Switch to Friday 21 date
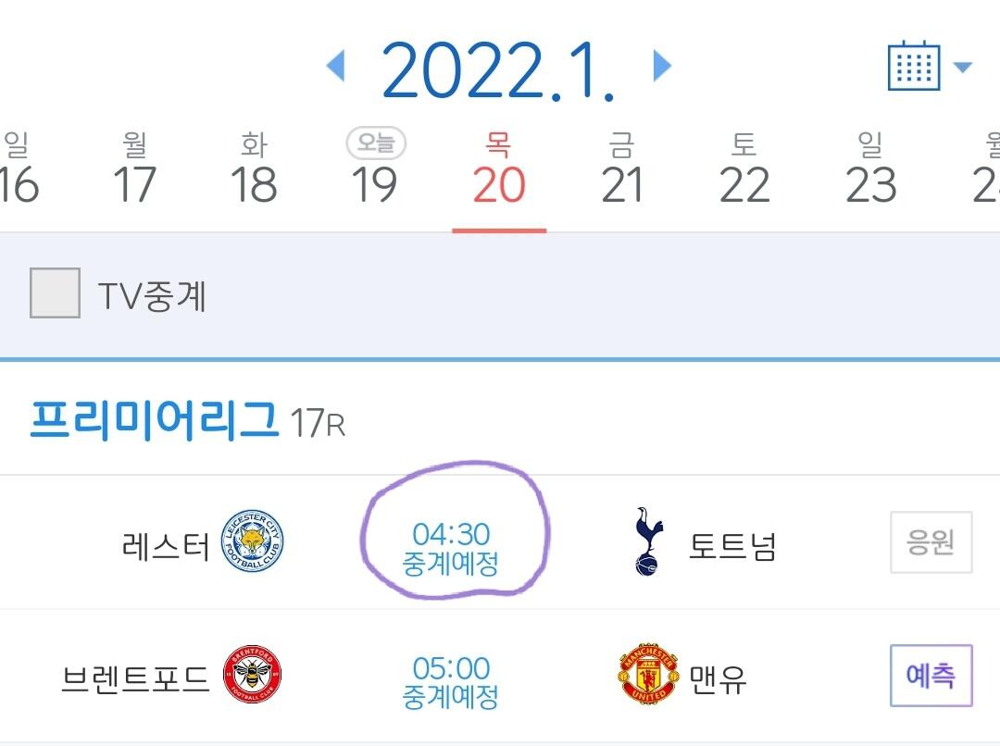The image size is (1000, 746). pyautogui.click(x=621, y=172)
